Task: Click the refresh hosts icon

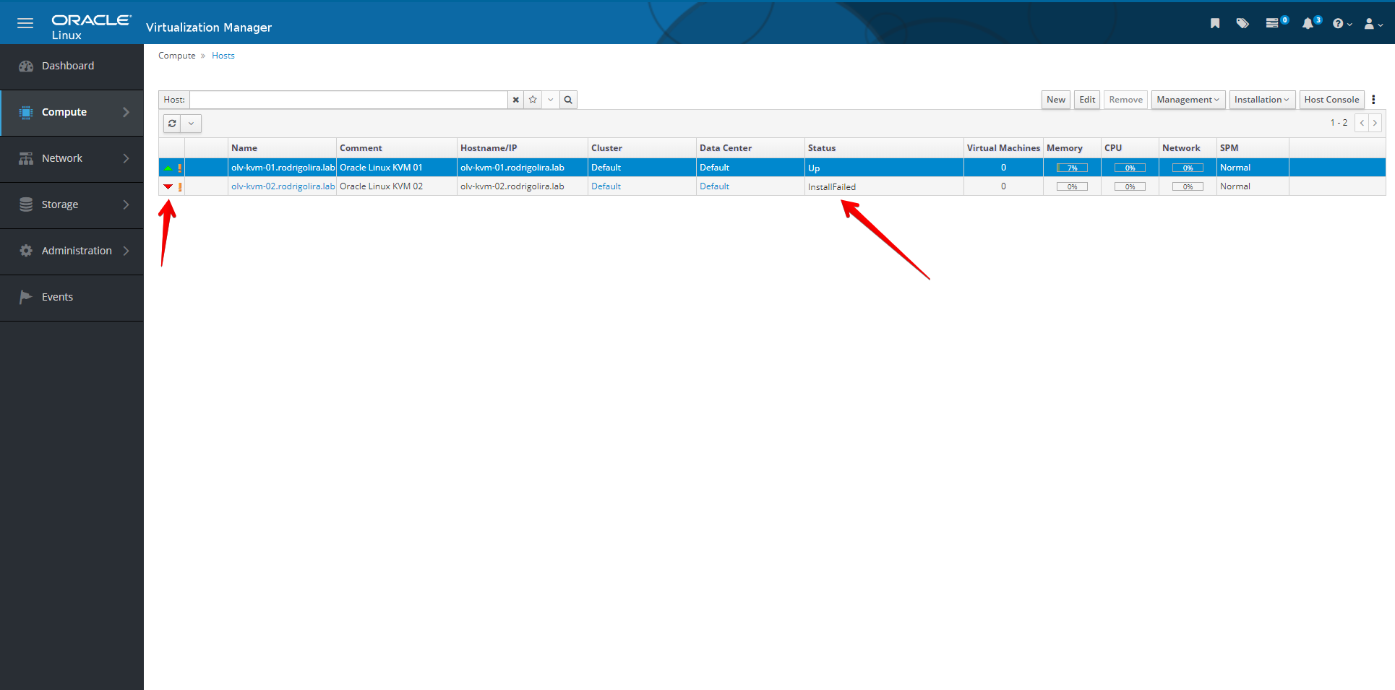Action: click(x=172, y=124)
